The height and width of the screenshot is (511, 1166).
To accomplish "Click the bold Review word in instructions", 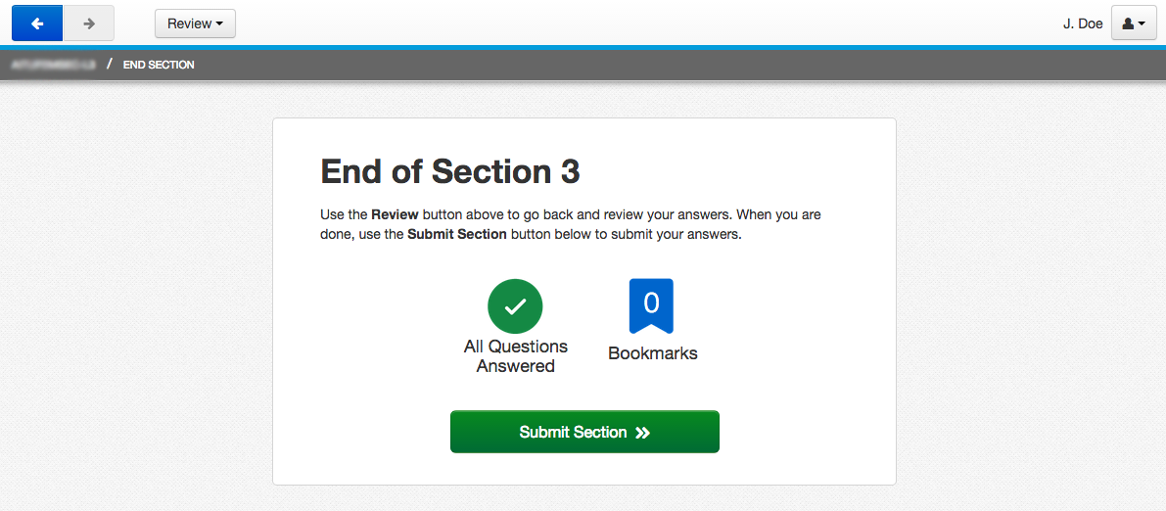I will pyautogui.click(x=395, y=214).
